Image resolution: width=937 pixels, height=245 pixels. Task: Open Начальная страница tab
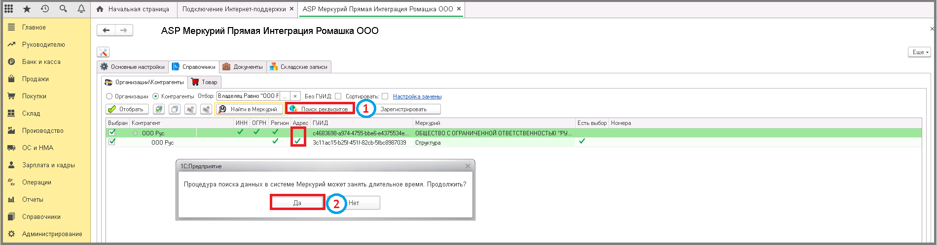134,9
